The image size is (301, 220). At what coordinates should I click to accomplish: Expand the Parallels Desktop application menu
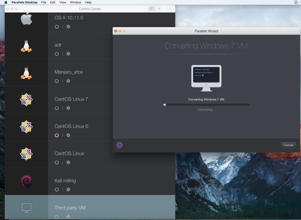23,2
